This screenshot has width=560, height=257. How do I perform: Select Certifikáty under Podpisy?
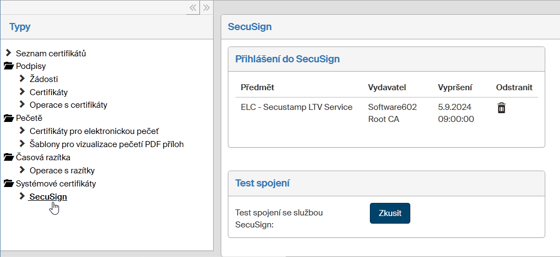click(49, 92)
